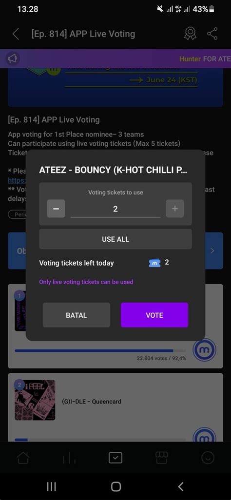Open the award ribbon badge icon

tap(190, 34)
